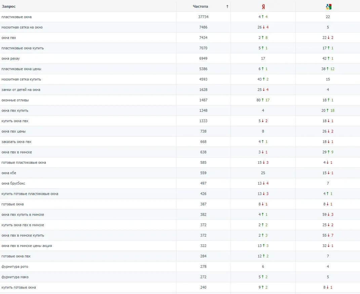This screenshot has height=294, width=360.
Task: Select query 'оконные отливы'
Action: [x=15, y=100]
